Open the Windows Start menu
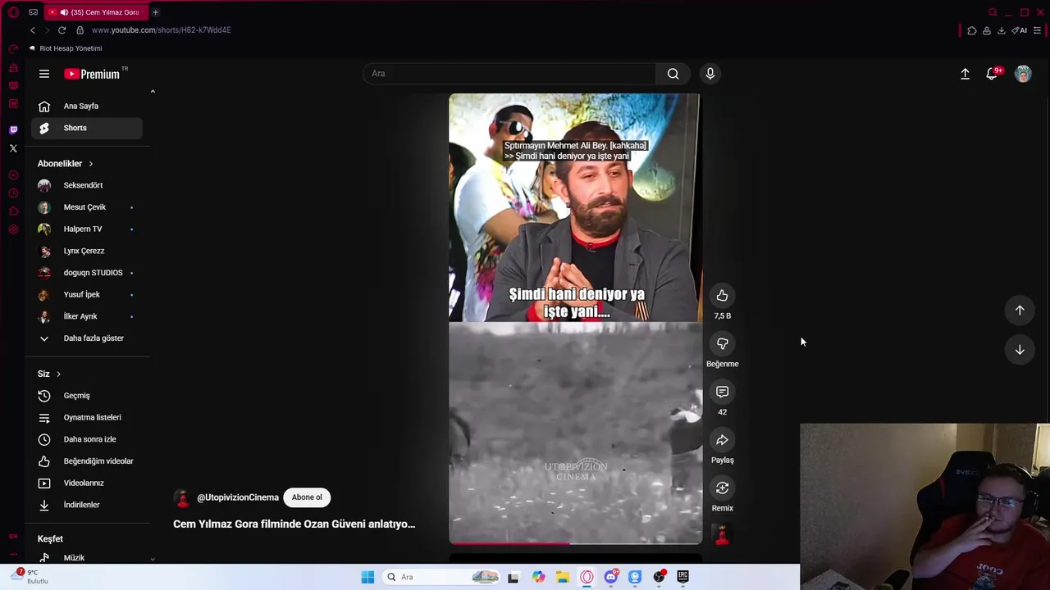The image size is (1050, 590). tap(367, 577)
